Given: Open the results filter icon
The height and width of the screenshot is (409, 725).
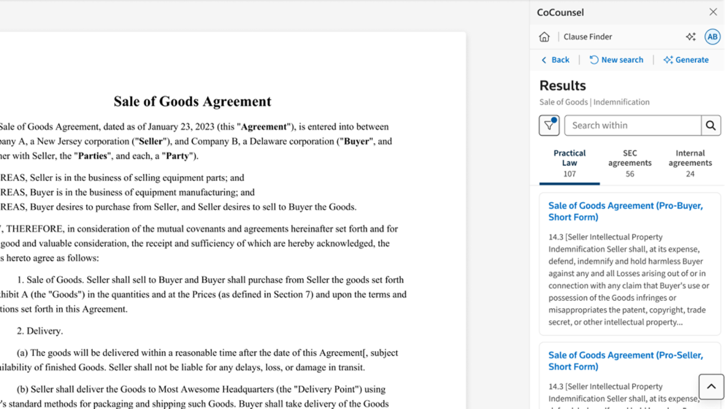Looking at the screenshot, I should [x=549, y=125].
